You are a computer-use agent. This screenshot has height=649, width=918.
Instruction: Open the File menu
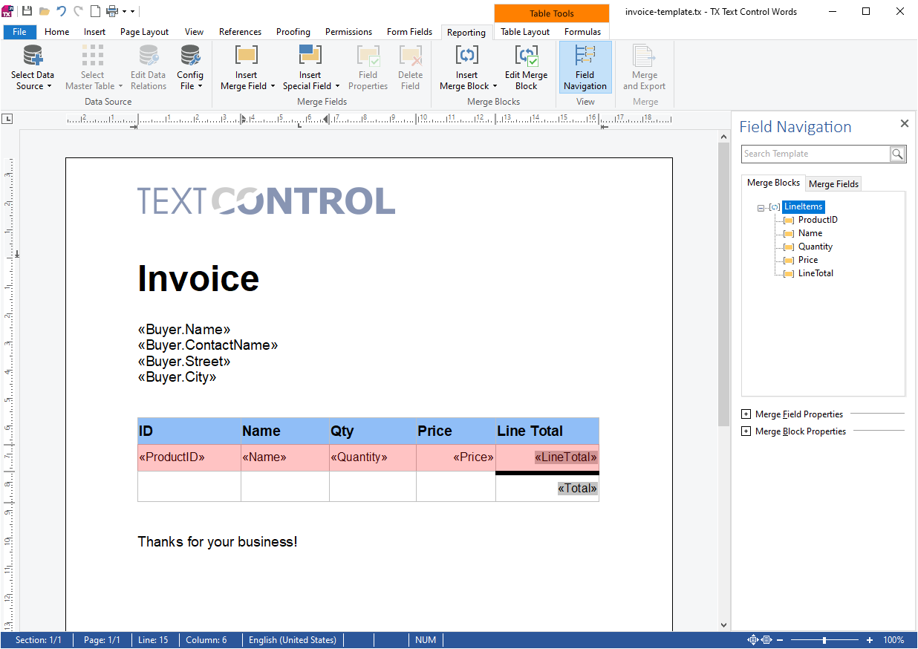[20, 32]
